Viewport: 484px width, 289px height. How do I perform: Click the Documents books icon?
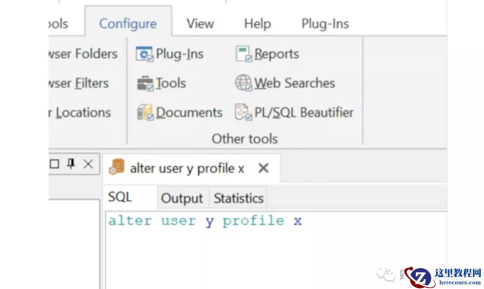pos(145,112)
